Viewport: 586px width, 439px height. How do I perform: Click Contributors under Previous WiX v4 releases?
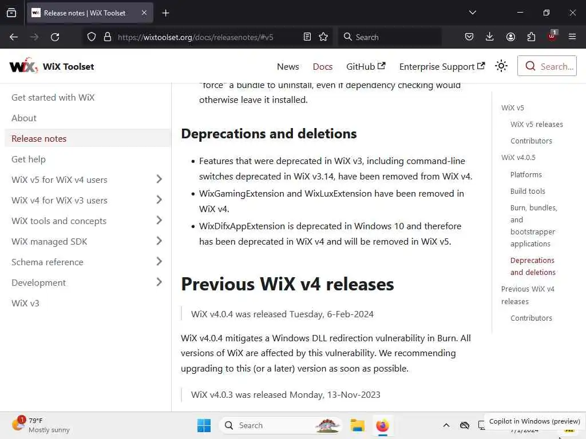(531, 318)
